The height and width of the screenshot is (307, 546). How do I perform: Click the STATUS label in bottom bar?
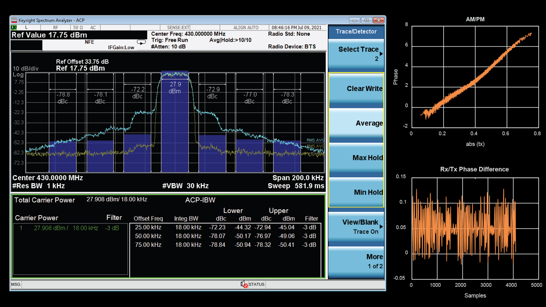pos(256,284)
